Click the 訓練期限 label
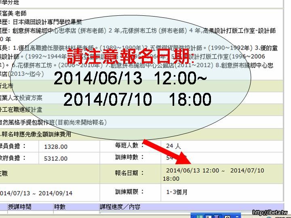The image size is (291, 218). pos(129,192)
